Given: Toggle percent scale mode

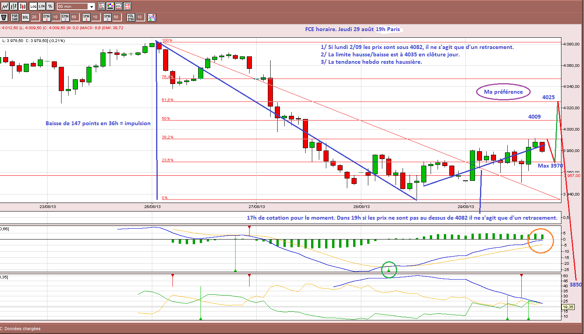Looking at the screenshot, I should point(50,6).
